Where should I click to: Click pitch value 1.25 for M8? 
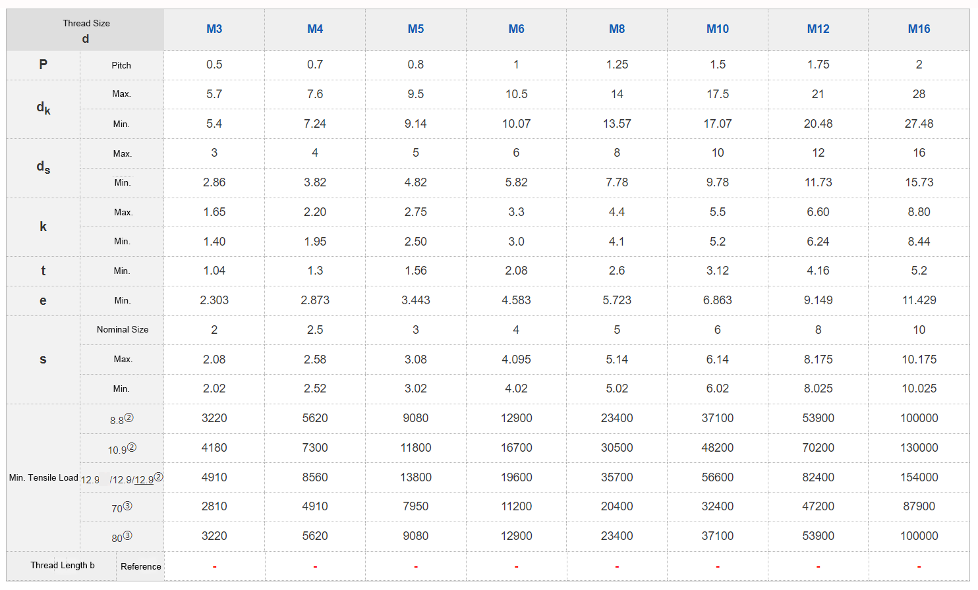click(x=617, y=65)
